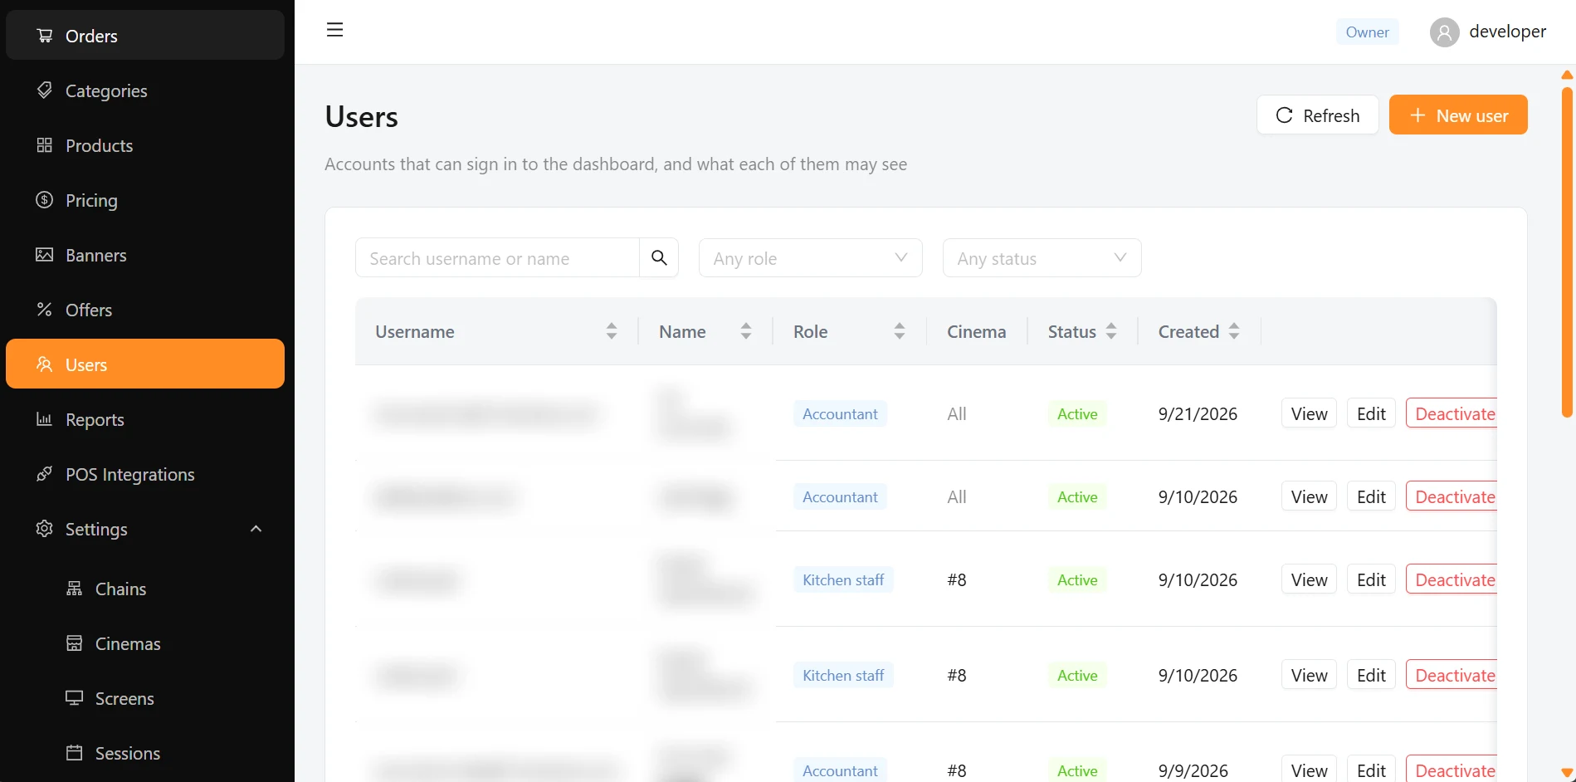Click the Refresh button

(1318, 115)
